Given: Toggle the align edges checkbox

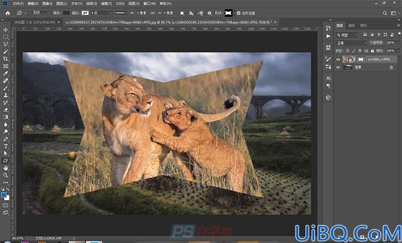Looking at the screenshot, I should pos(239,13).
